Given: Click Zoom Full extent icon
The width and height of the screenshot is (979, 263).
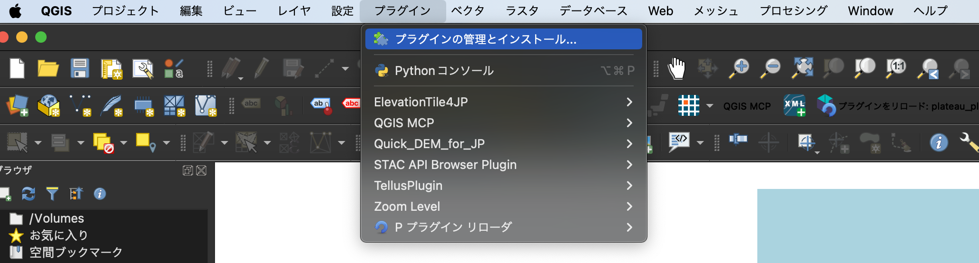Looking at the screenshot, I should [802, 68].
